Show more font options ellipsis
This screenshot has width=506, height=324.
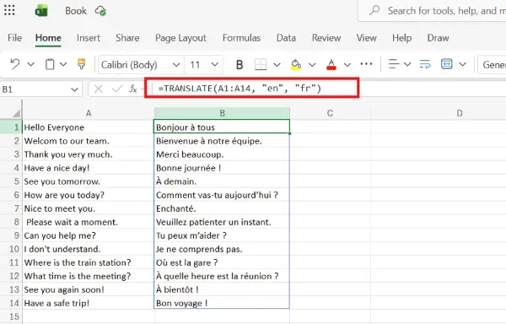tap(366, 64)
